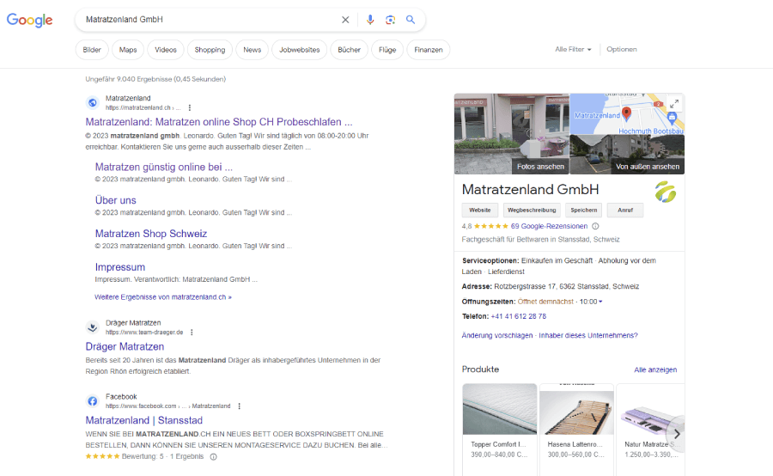Click 'Inhaber dieses Unternehmens?' link
Viewport: 773px width, 476px height.
(x=588, y=335)
